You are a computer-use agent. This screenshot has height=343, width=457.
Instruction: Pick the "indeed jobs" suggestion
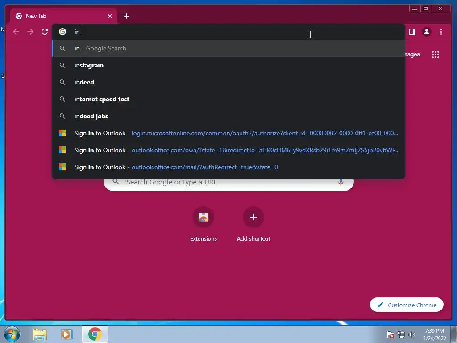point(228,116)
